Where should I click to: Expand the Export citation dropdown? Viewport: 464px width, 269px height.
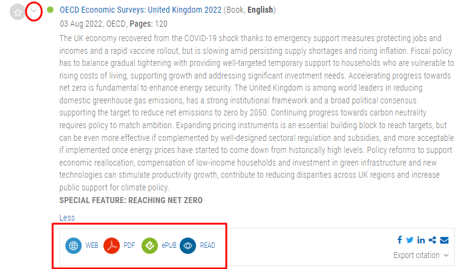(421, 255)
